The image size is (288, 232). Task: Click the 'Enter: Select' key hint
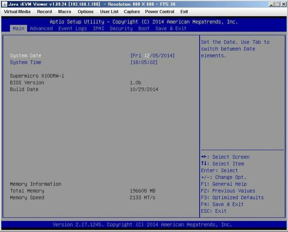(219, 170)
